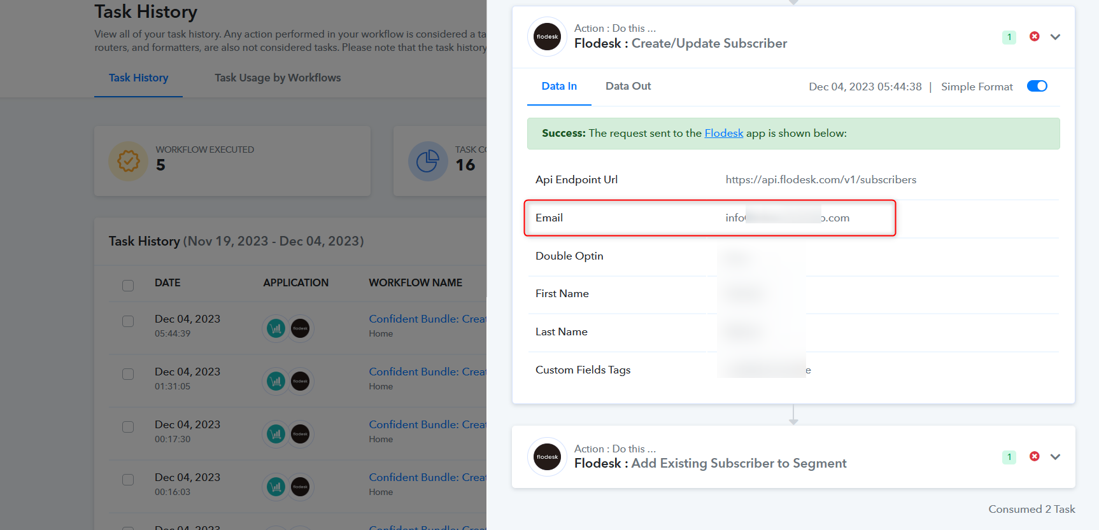The width and height of the screenshot is (1099, 530).
Task: Click task count badge on Create/Update Subscriber
Action: [1009, 37]
